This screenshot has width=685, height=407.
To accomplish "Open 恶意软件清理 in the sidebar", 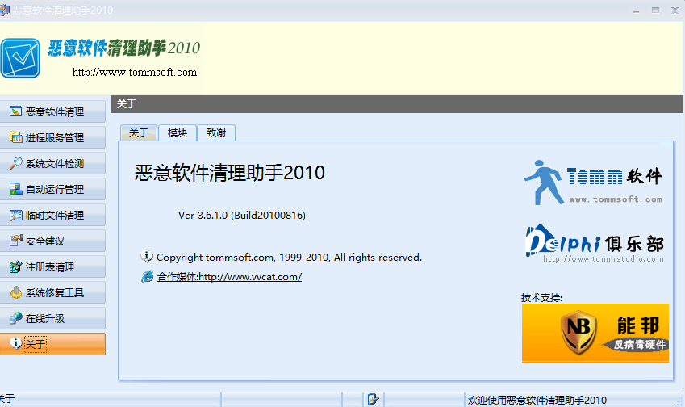I will (52, 111).
